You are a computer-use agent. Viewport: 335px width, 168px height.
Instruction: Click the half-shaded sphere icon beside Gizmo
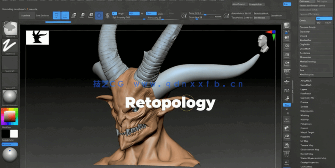tap(108, 16)
